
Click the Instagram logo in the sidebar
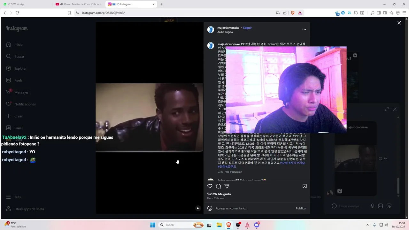(x=17, y=28)
